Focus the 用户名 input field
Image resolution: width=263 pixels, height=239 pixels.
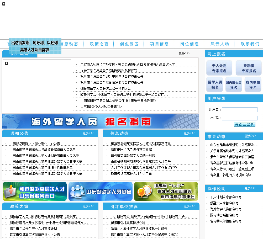[240, 110]
